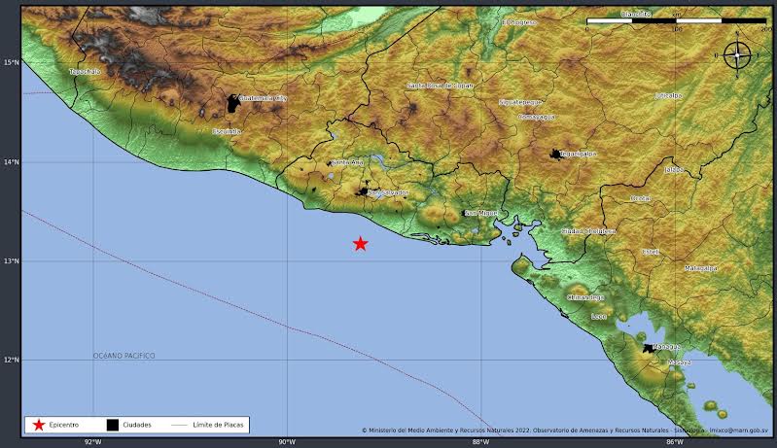777x448 pixels.
Task: Click the OCÉANO PACIFICO label
Action: [x=124, y=356]
